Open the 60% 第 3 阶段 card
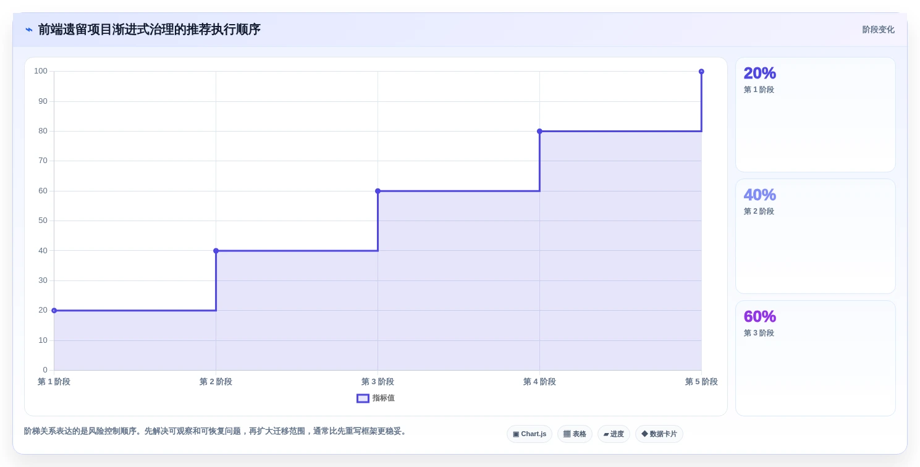This screenshot has width=920, height=467. click(x=815, y=358)
